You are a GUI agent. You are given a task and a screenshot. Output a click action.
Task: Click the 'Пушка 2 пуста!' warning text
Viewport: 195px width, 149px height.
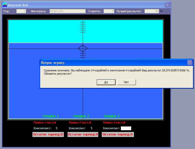pyautogui.click(x=80, y=123)
